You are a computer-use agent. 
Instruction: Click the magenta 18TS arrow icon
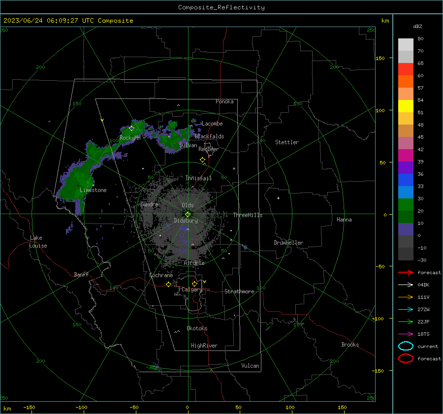point(406,334)
